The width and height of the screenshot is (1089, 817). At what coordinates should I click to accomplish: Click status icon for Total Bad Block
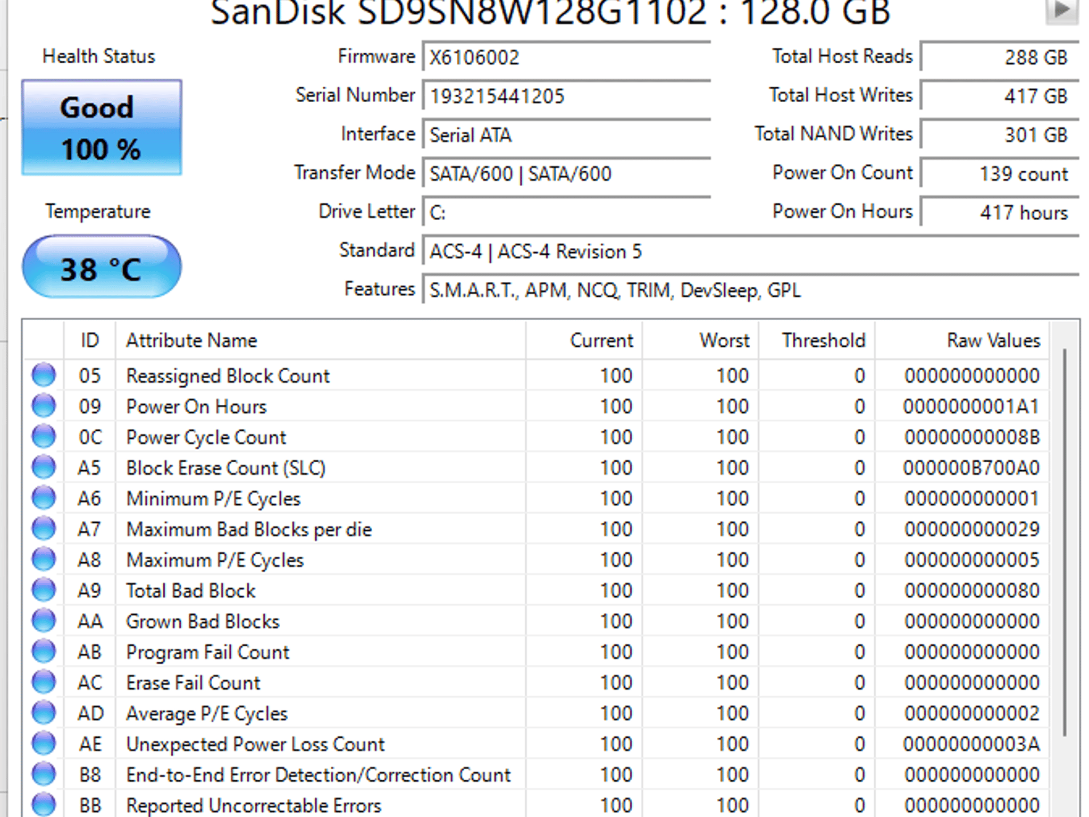pos(44,590)
